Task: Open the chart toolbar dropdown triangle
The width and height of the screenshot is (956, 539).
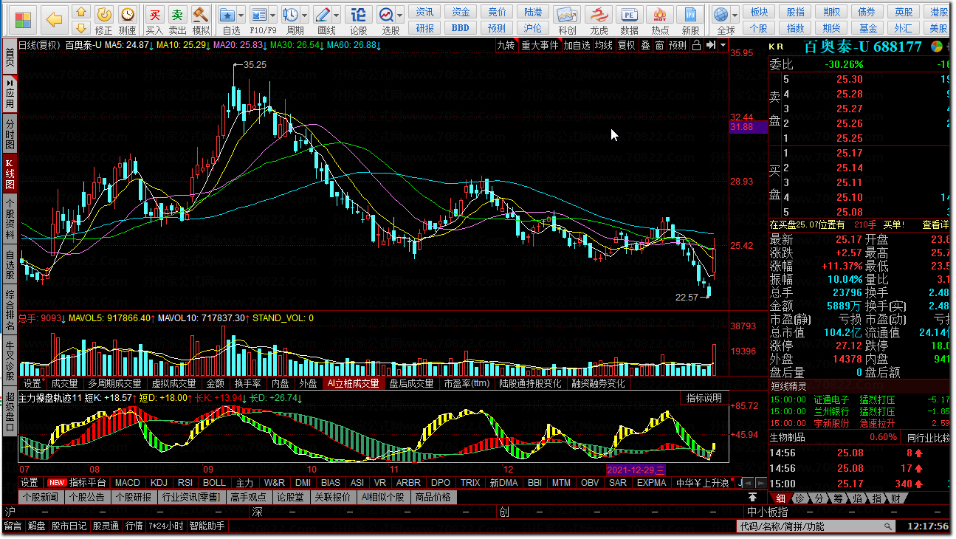Action: pos(722,45)
